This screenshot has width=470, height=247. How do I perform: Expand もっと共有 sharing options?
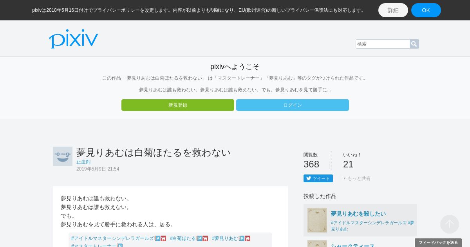point(357,178)
